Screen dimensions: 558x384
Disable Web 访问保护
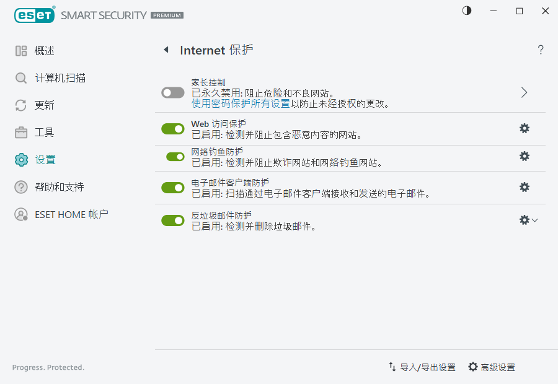pyautogui.click(x=172, y=128)
